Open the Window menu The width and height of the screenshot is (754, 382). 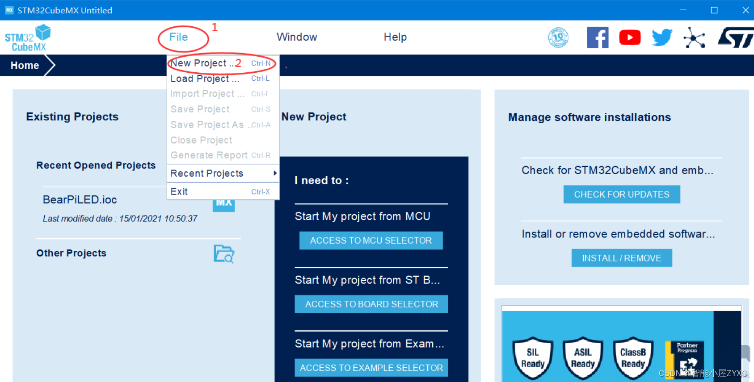[x=297, y=37]
